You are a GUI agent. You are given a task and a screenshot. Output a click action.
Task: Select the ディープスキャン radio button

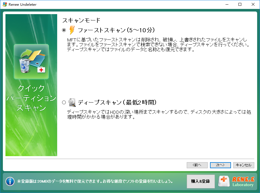coord(64,102)
